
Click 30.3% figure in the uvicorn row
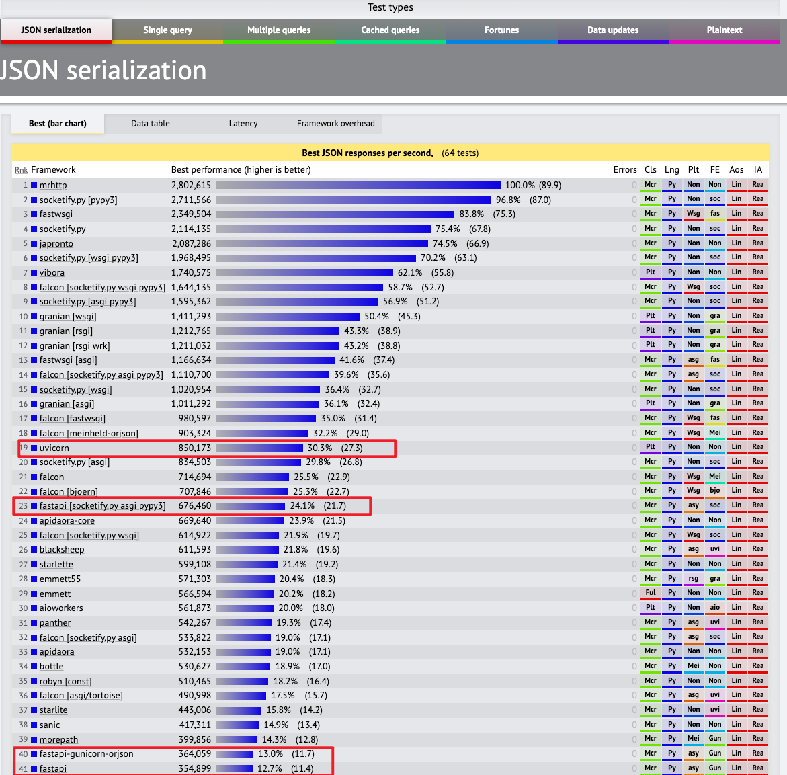pyautogui.click(x=320, y=448)
